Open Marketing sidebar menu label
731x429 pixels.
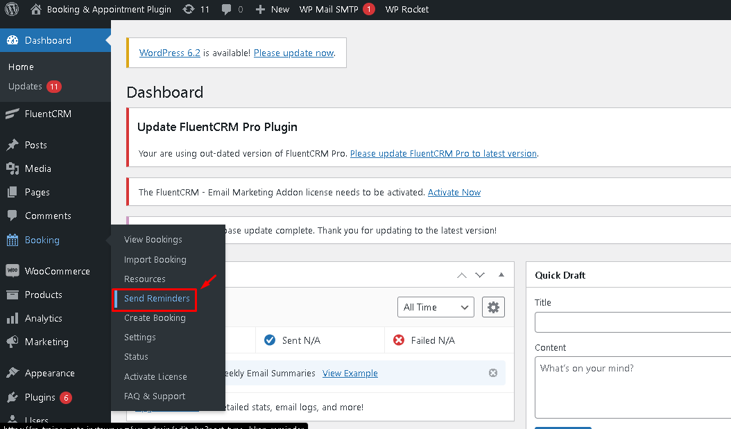(x=46, y=342)
